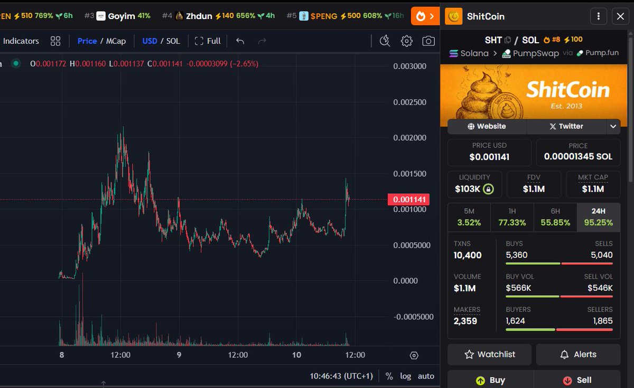
Task: Select the 6H timeframe tab
Action: [x=555, y=217]
